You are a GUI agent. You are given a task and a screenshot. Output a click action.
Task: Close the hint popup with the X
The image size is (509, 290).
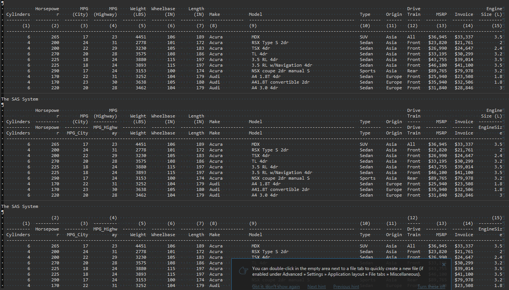(x=444, y=264)
